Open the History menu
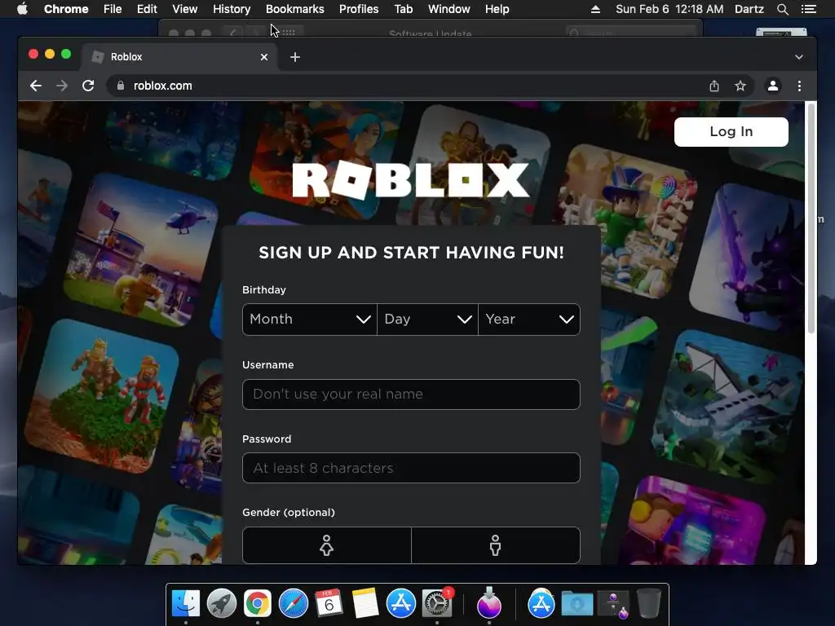Screen dimensions: 835x626 (x=232, y=9)
